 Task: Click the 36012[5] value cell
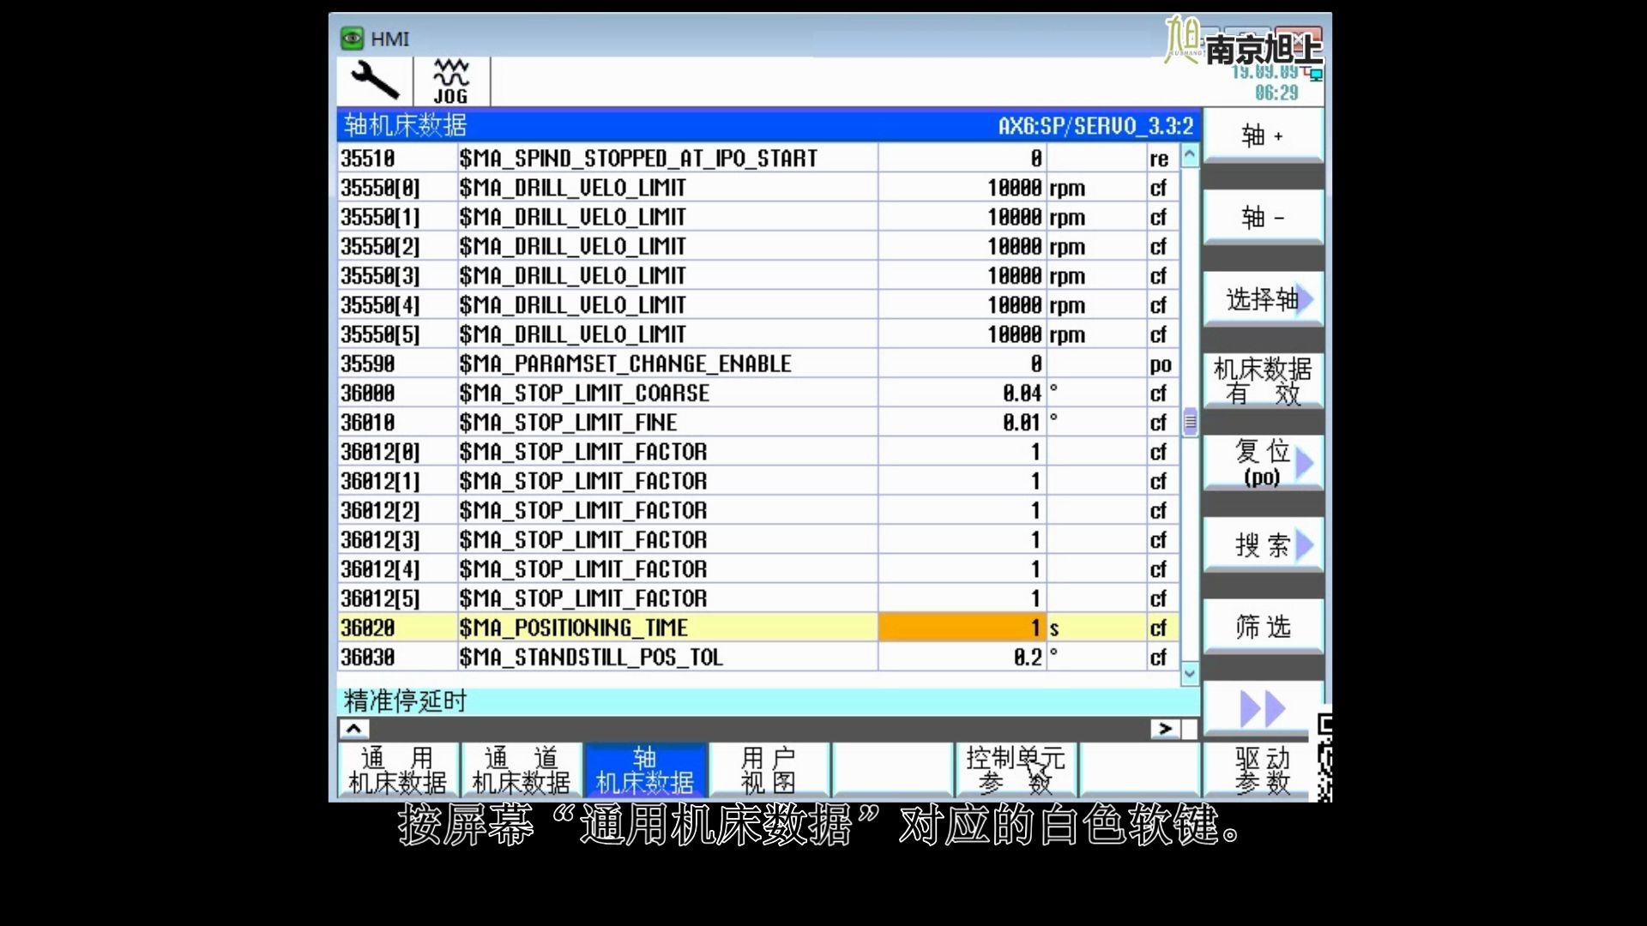point(962,598)
